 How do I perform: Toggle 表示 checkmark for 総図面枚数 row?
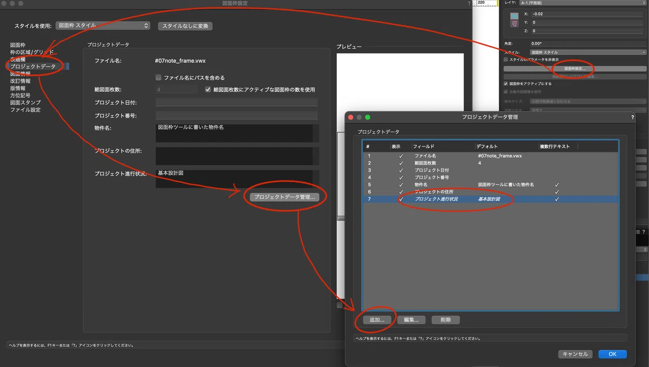pyautogui.click(x=401, y=163)
